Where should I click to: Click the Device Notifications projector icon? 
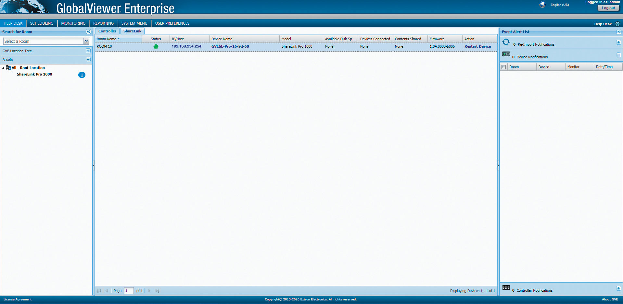506,54
